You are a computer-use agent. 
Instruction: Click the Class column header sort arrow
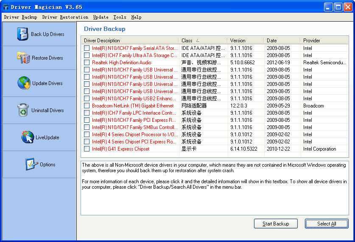coord(198,41)
